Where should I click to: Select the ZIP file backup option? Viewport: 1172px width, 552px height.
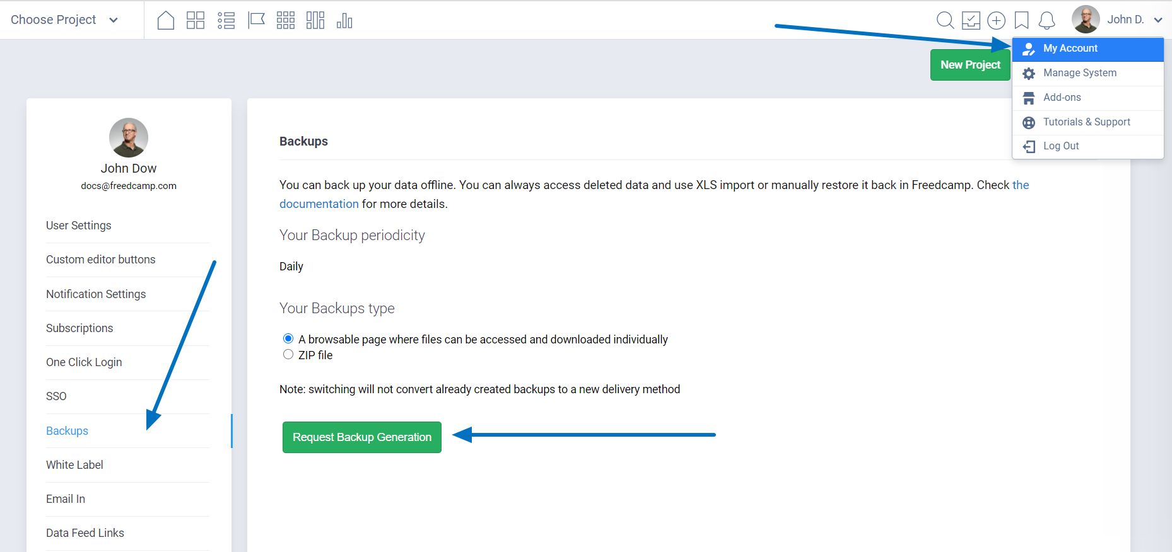(x=288, y=354)
